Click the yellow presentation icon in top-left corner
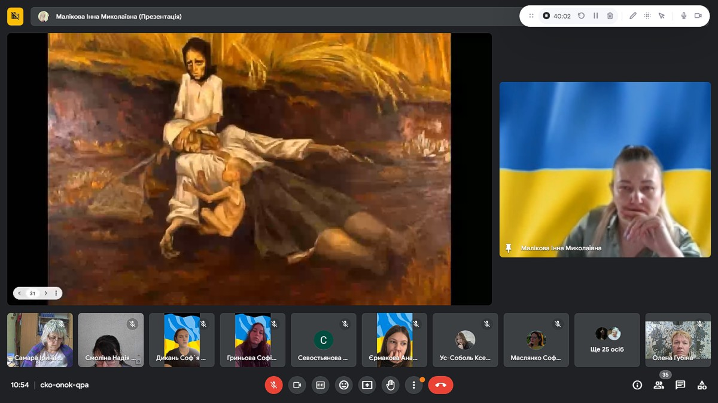 (16, 16)
